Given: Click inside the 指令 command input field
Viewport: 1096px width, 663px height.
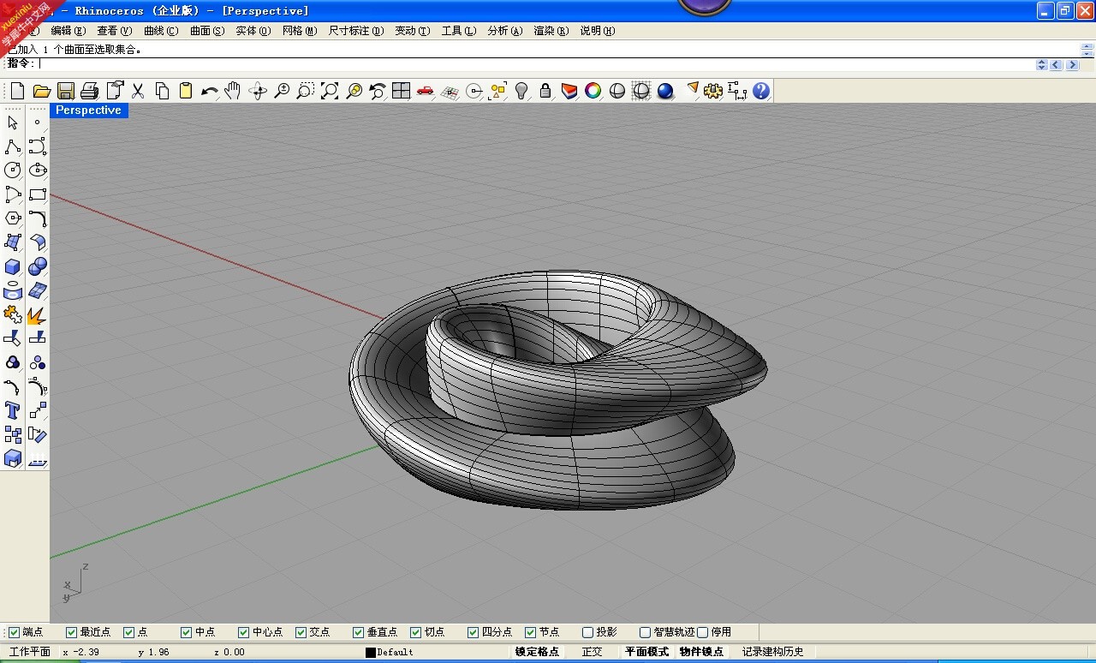Looking at the screenshot, I should point(535,63).
